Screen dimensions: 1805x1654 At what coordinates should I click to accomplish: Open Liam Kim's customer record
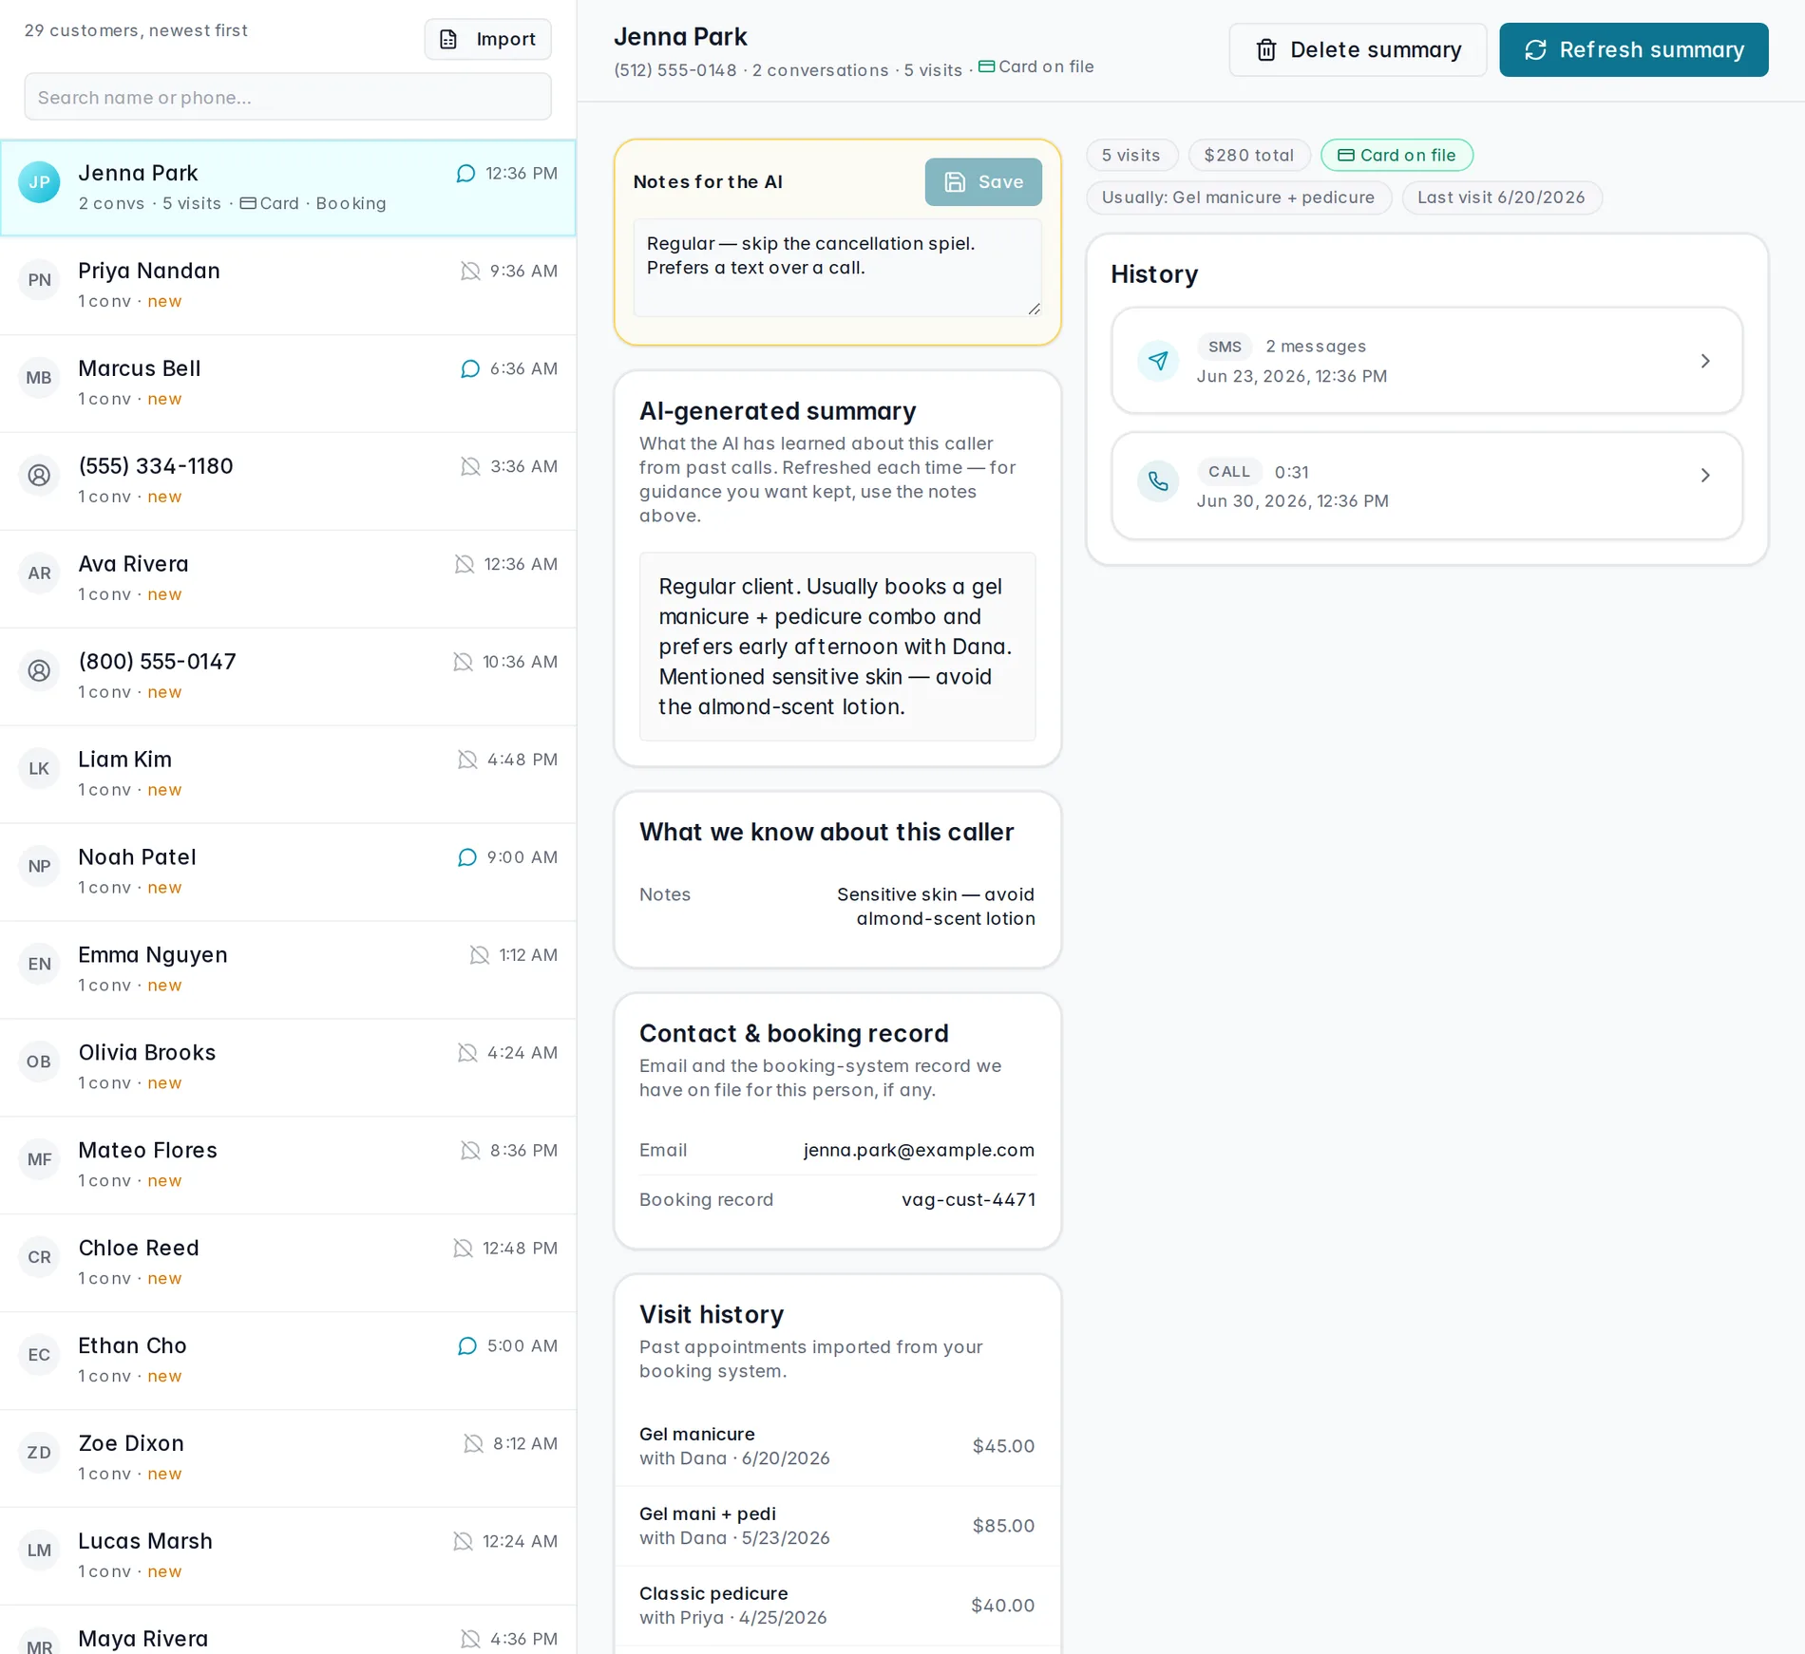coord(288,775)
